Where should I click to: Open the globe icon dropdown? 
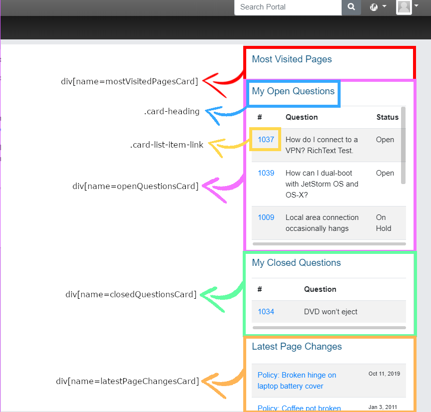378,7
